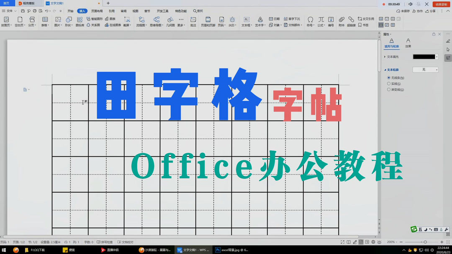The image size is (452, 254).
Task: Insert a comment with the 批注 icon
Action: pyautogui.click(x=193, y=20)
